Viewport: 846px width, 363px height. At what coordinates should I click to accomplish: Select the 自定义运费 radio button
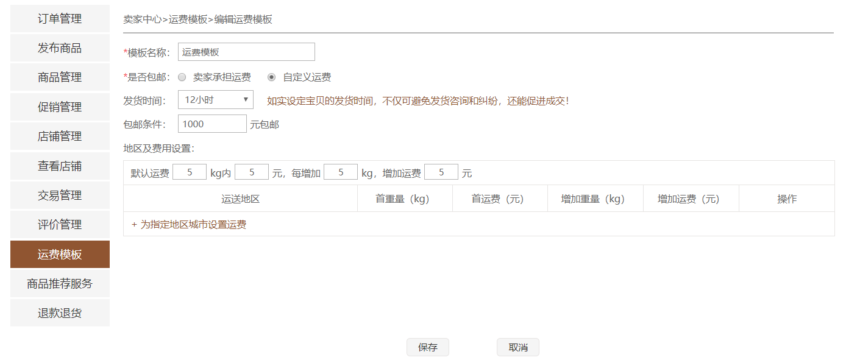(x=271, y=77)
